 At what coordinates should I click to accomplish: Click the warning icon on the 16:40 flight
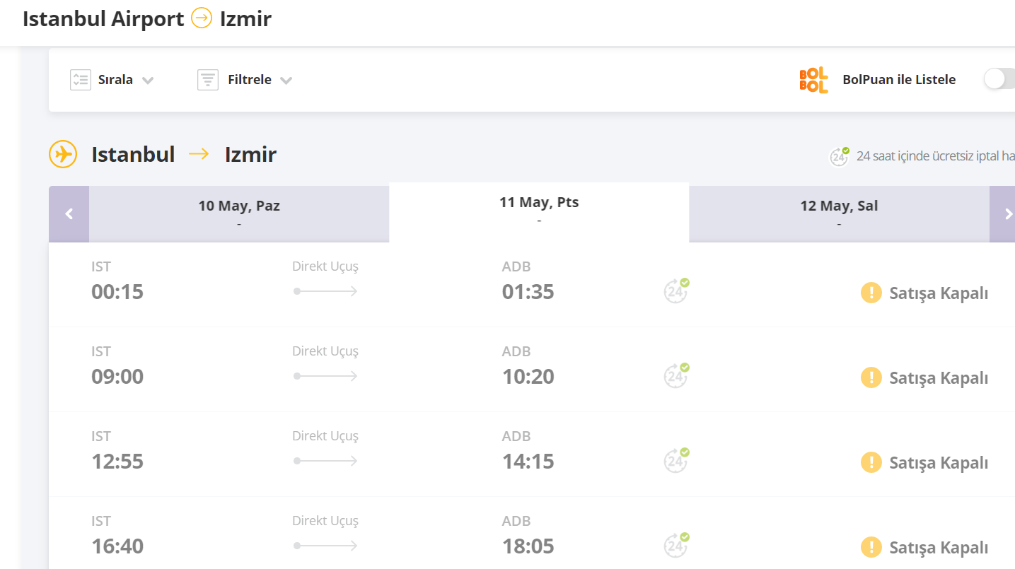point(871,547)
